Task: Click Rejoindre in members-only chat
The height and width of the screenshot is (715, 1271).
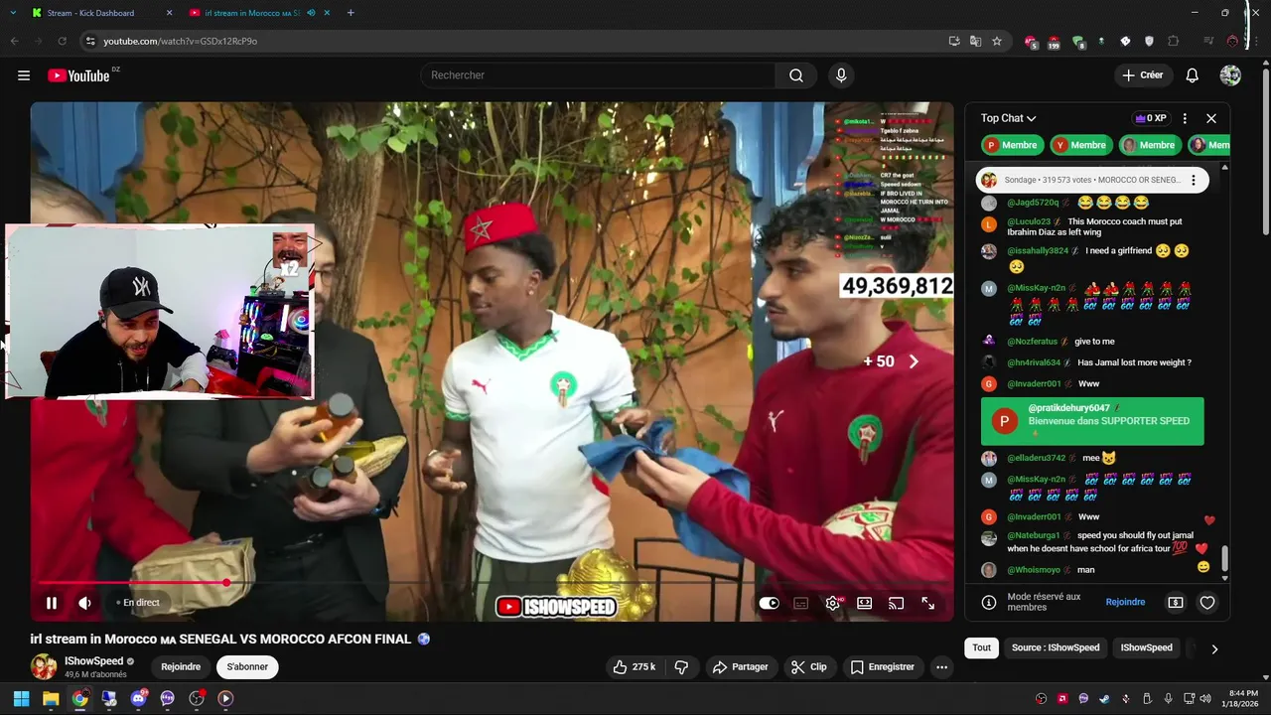Action: (x=1125, y=602)
